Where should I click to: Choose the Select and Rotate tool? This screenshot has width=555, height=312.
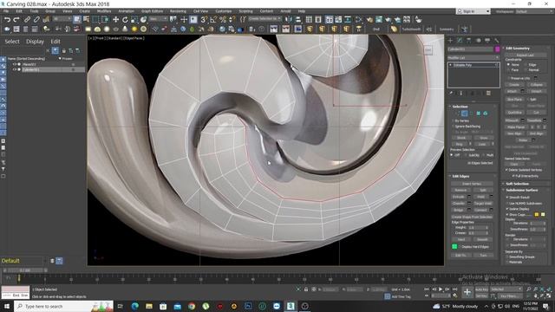point(125,19)
